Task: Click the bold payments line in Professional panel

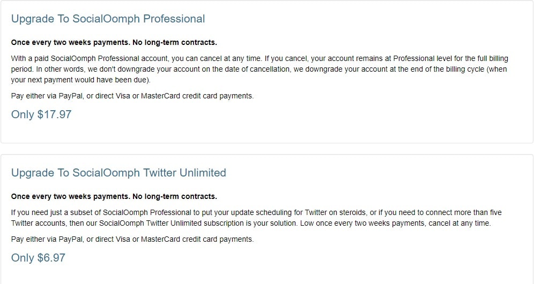Action: tap(114, 42)
